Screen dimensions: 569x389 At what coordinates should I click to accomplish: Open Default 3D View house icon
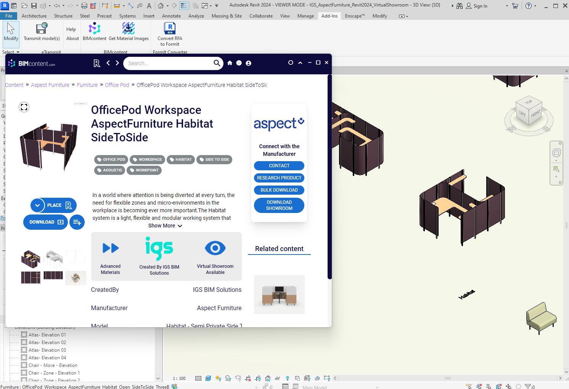(161, 6)
